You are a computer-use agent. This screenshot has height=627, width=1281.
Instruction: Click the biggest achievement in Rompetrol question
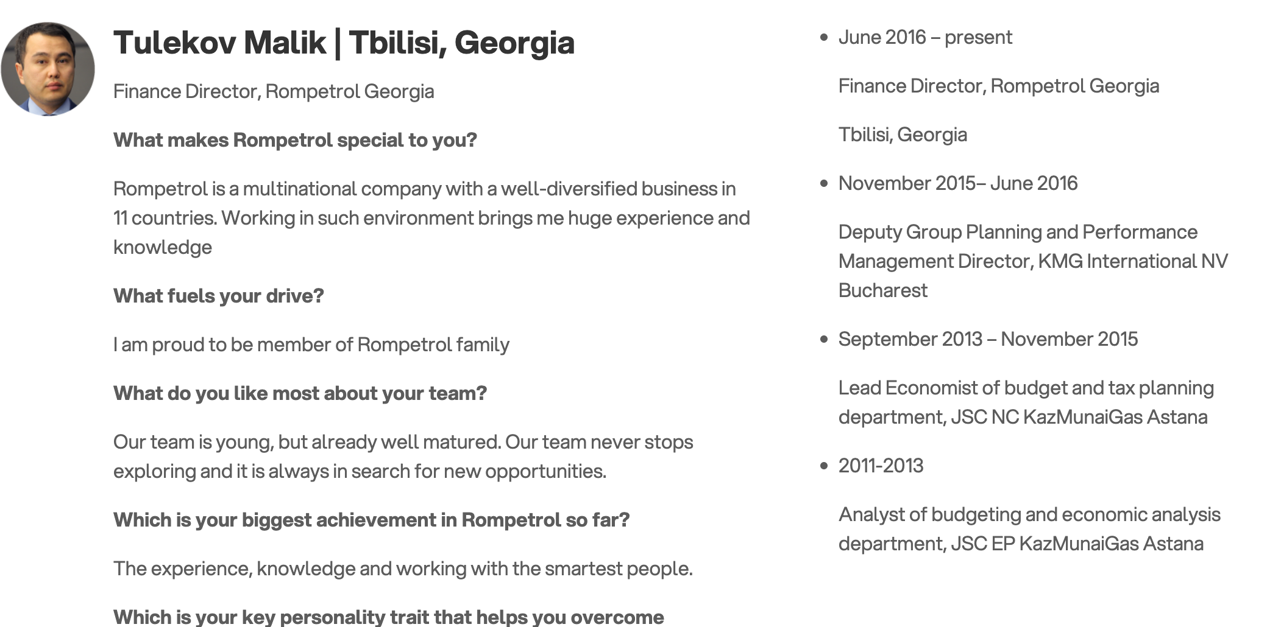coord(371,520)
